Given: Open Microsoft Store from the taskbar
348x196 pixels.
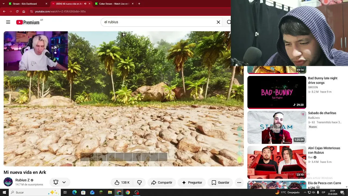Looking at the screenshot, I should tap(83, 192).
